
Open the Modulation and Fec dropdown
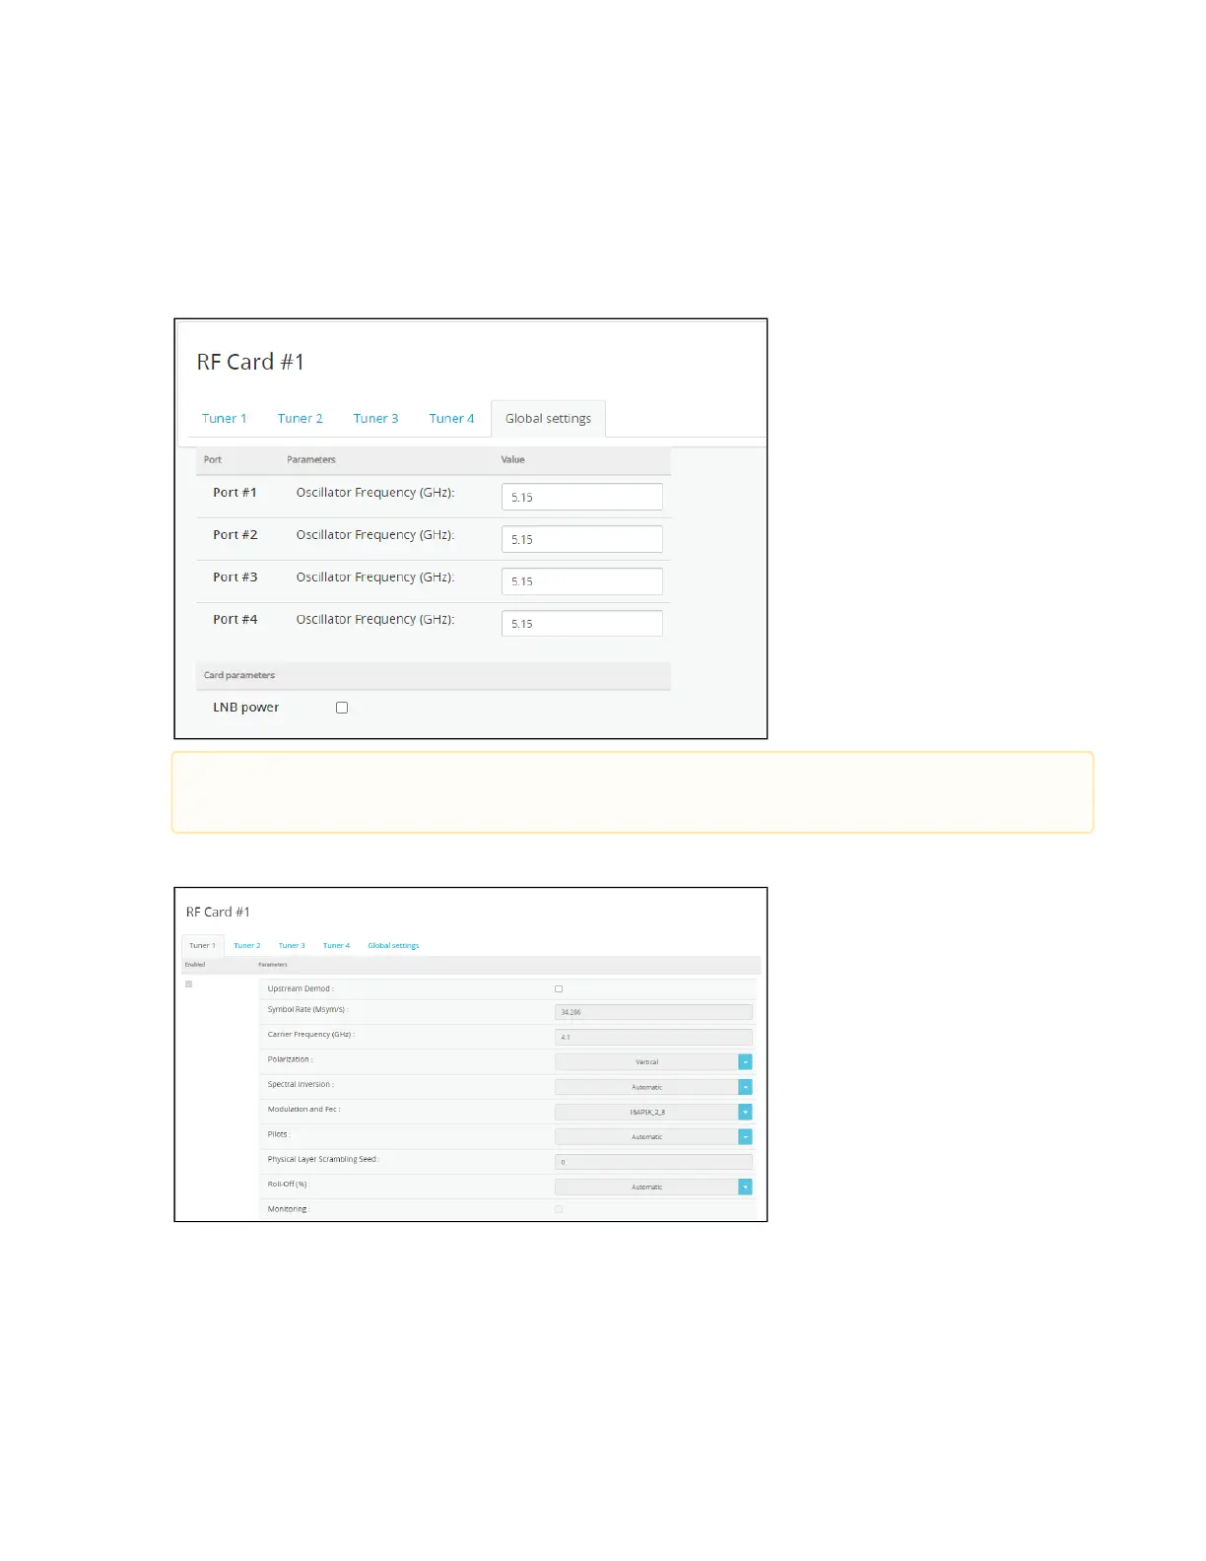click(x=653, y=1112)
